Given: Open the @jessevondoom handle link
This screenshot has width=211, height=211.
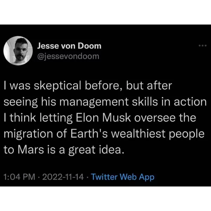Looking at the screenshot, I should click(68, 56).
